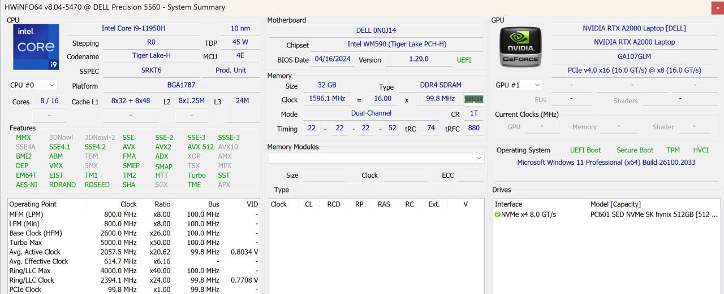Click the NVIDIA GeForce logo
This screenshot has height=294, width=724.
coord(520,47)
